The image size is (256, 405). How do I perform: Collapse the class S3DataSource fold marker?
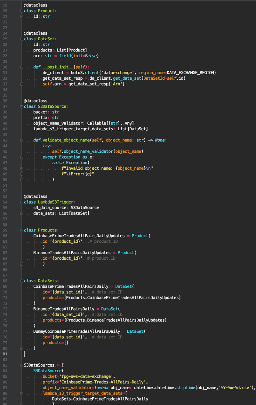[21, 107]
